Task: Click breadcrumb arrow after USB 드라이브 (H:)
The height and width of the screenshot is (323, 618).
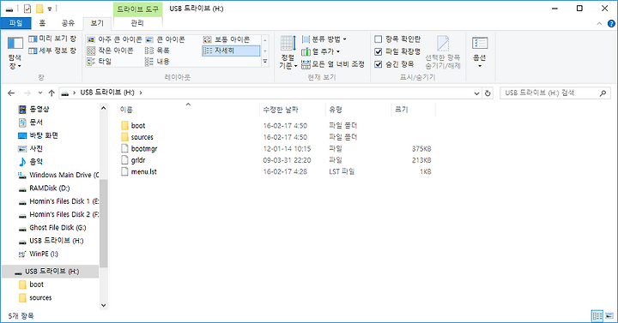Action: coord(141,93)
